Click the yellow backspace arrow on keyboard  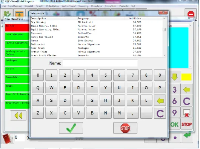tap(160, 101)
